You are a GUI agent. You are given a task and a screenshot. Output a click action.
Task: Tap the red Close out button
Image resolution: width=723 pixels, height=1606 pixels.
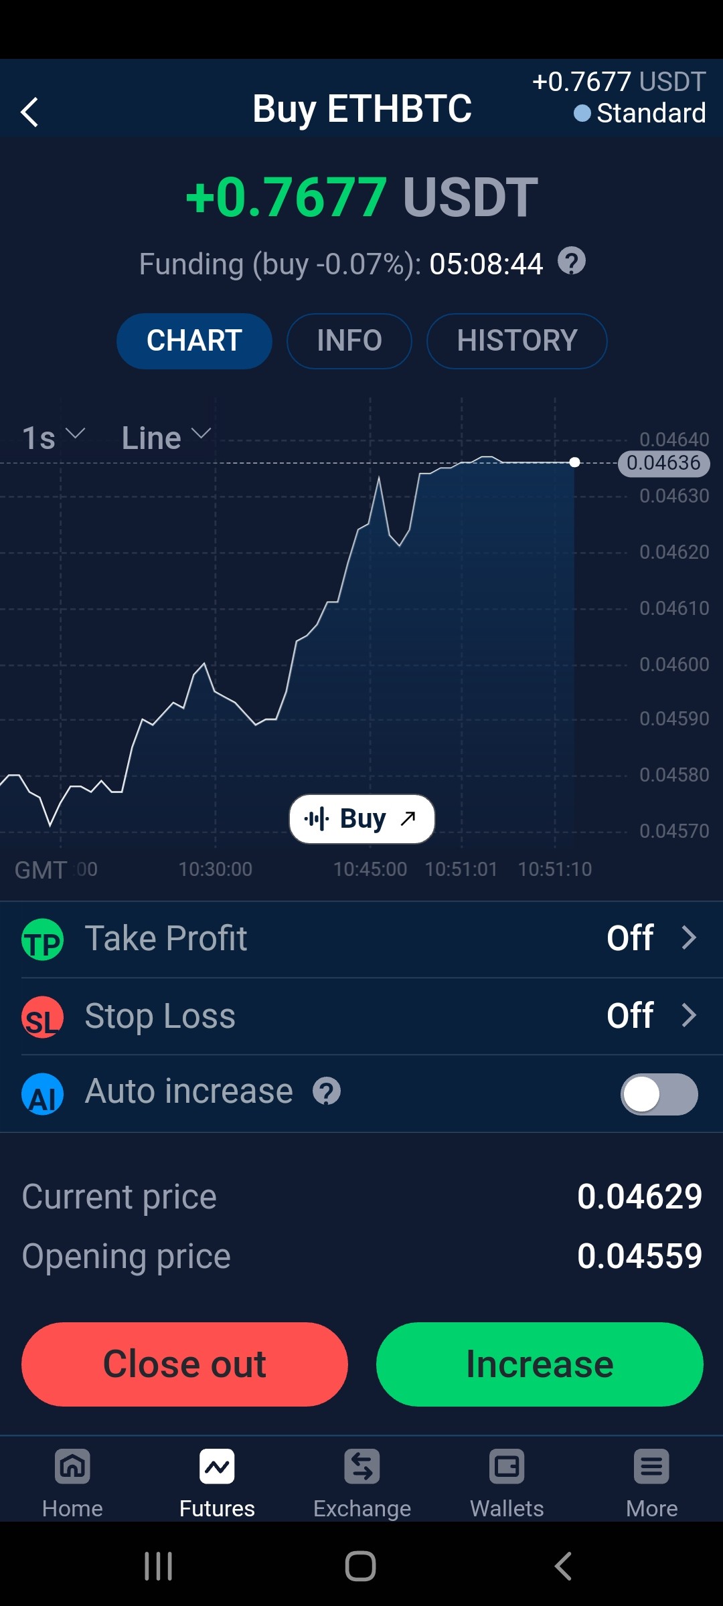click(185, 1364)
